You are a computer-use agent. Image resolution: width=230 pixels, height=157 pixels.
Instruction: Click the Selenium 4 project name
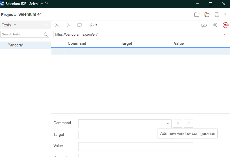coord(30,14)
